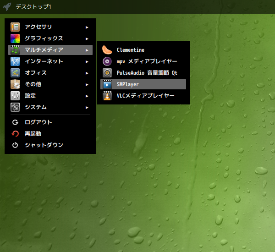Expand システム submenu arrow
The image size is (275, 252).
click(87, 108)
